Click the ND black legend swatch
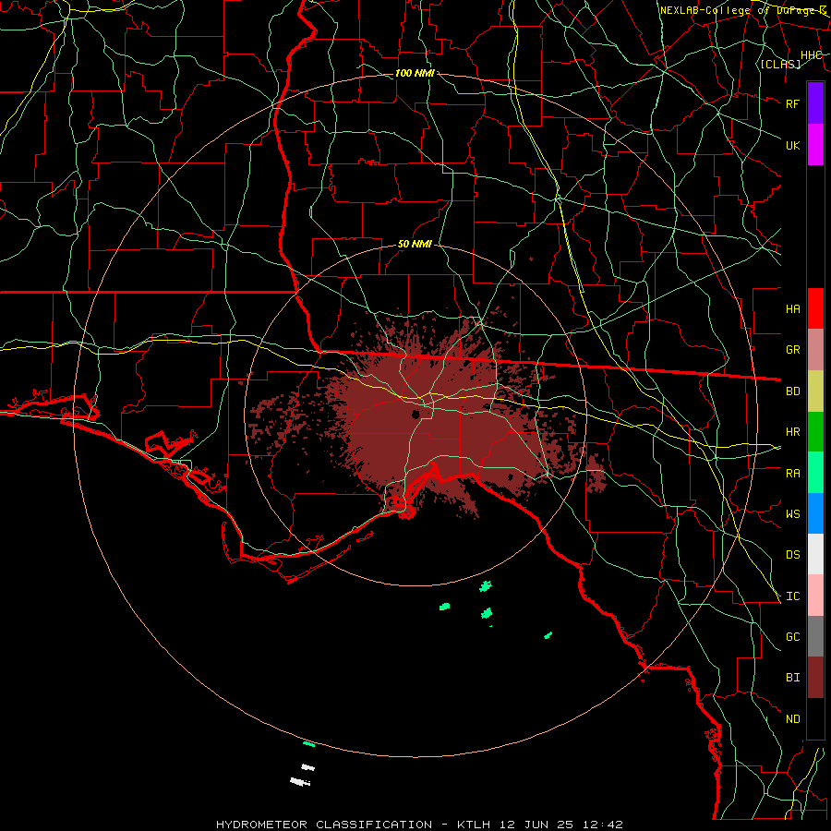This screenshot has width=831, height=831. (815, 718)
